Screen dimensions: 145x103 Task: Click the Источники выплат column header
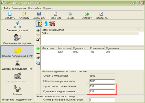coord(89,30)
